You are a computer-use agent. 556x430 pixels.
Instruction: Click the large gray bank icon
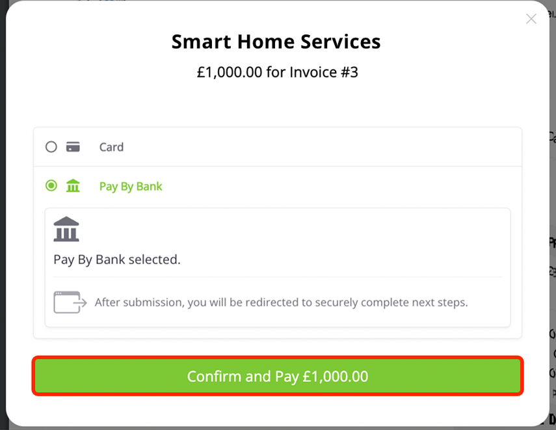pyautogui.click(x=66, y=229)
